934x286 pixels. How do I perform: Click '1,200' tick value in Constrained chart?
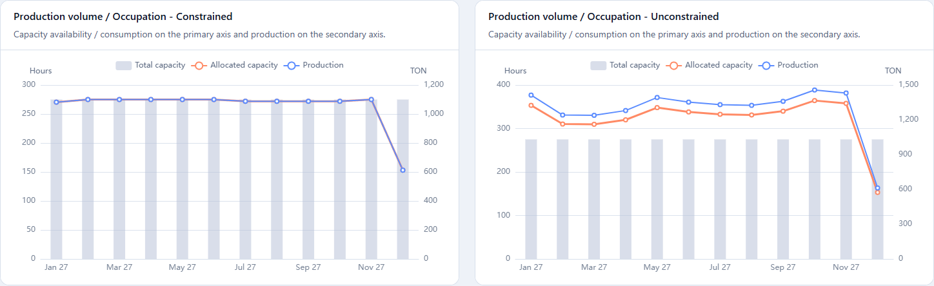433,85
